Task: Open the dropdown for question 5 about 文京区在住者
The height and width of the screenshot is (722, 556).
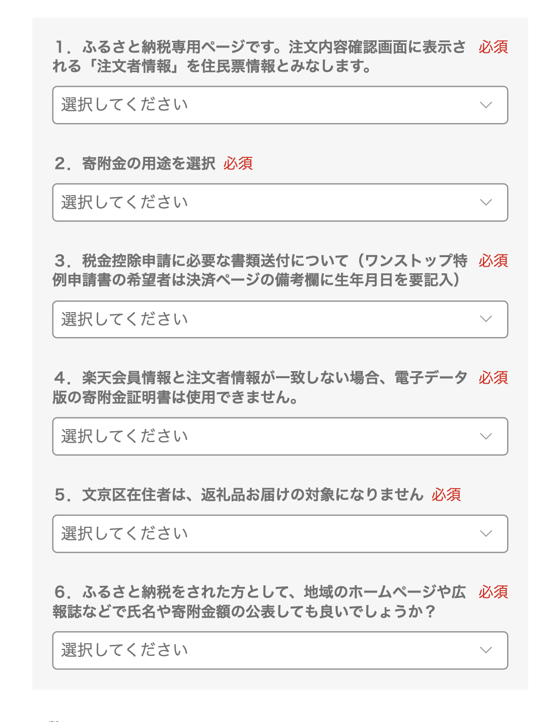Action: [x=280, y=533]
